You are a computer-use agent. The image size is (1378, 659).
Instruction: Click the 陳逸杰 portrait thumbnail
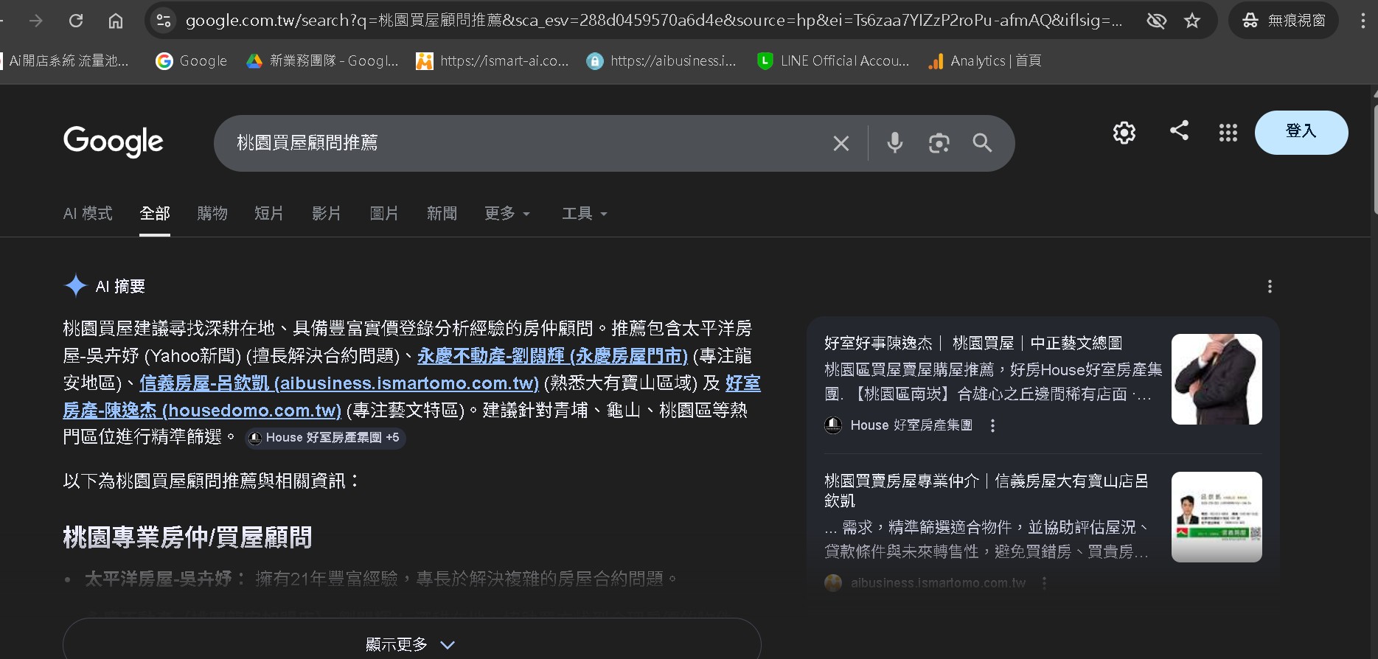(1216, 379)
